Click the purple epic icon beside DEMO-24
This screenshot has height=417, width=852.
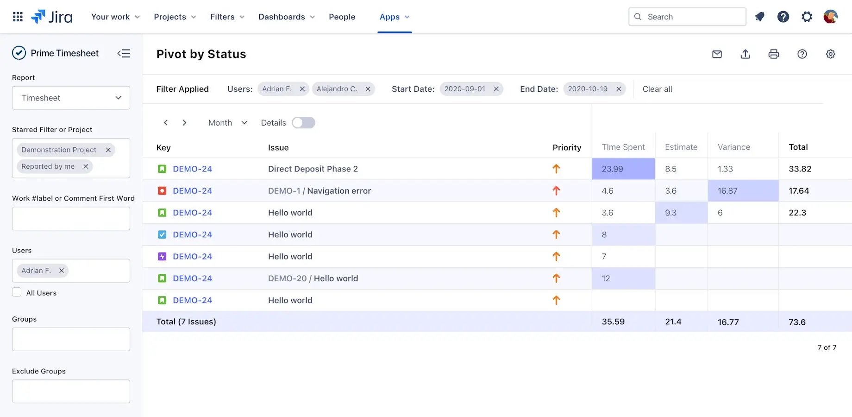click(x=162, y=256)
